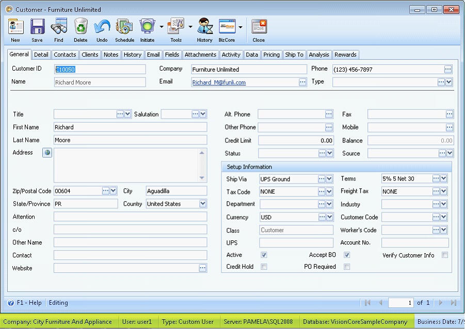The height and width of the screenshot is (329, 465).
Task: Click into the First Name field
Action: tap(130, 127)
